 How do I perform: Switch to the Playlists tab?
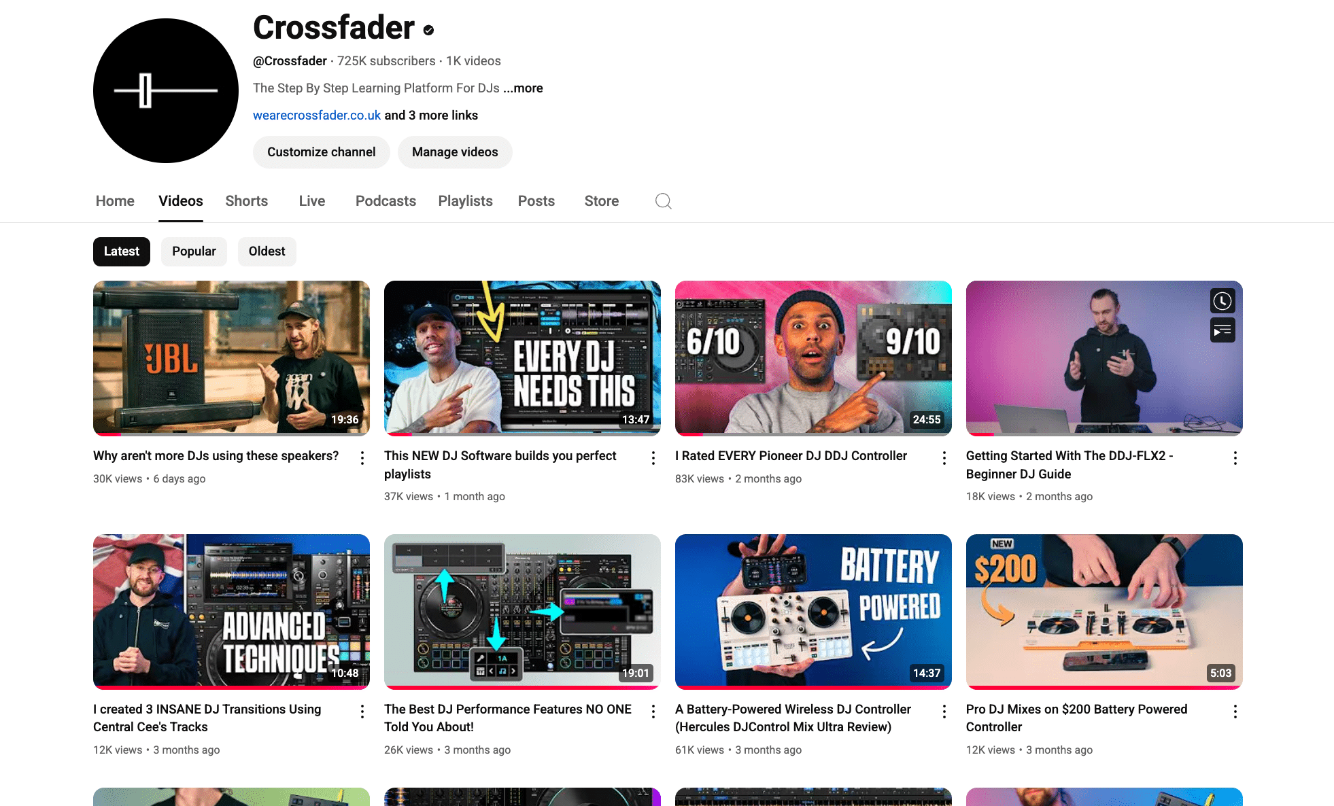point(466,201)
